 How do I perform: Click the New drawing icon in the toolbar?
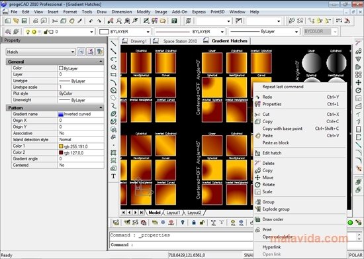click(x=8, y=21)
